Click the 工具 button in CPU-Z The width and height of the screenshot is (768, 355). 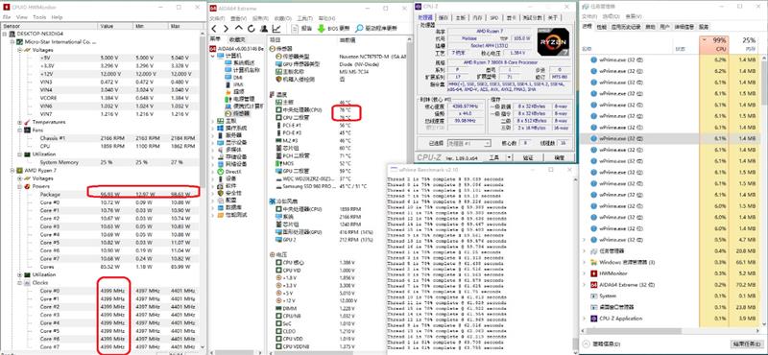493,157
